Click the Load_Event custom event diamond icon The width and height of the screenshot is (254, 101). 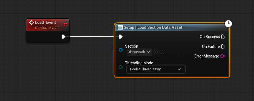click(x=31, y=22)
